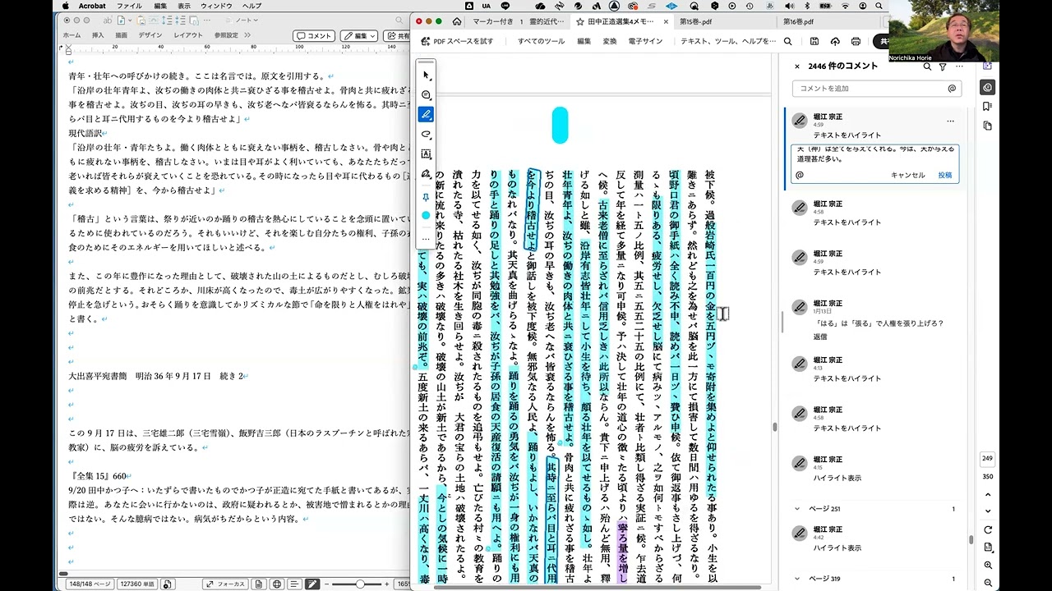Open すべてのツール in Acrobat
This screenshot has height=591, width=1052.
click(541, 41)
